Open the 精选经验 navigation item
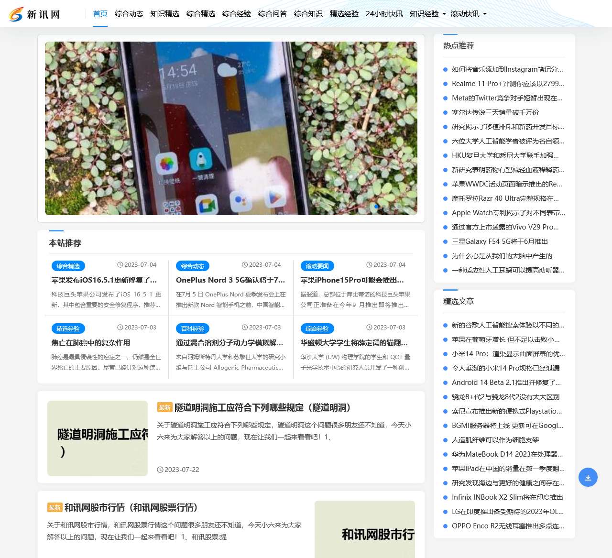 coord(344,14)
